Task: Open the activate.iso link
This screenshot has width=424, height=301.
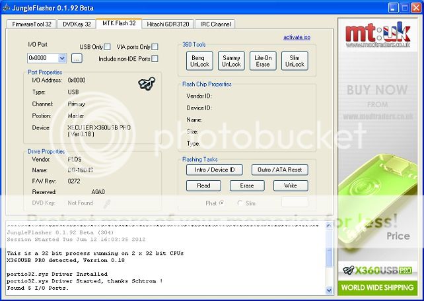Action: click(x=297, y=38)
